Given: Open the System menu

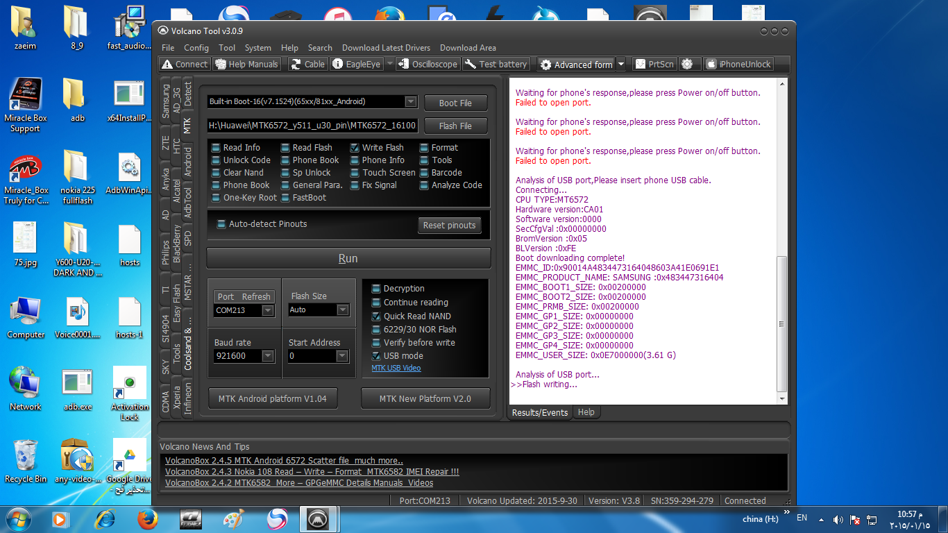Looking at the screenshot, I should (x=258, y=48).
